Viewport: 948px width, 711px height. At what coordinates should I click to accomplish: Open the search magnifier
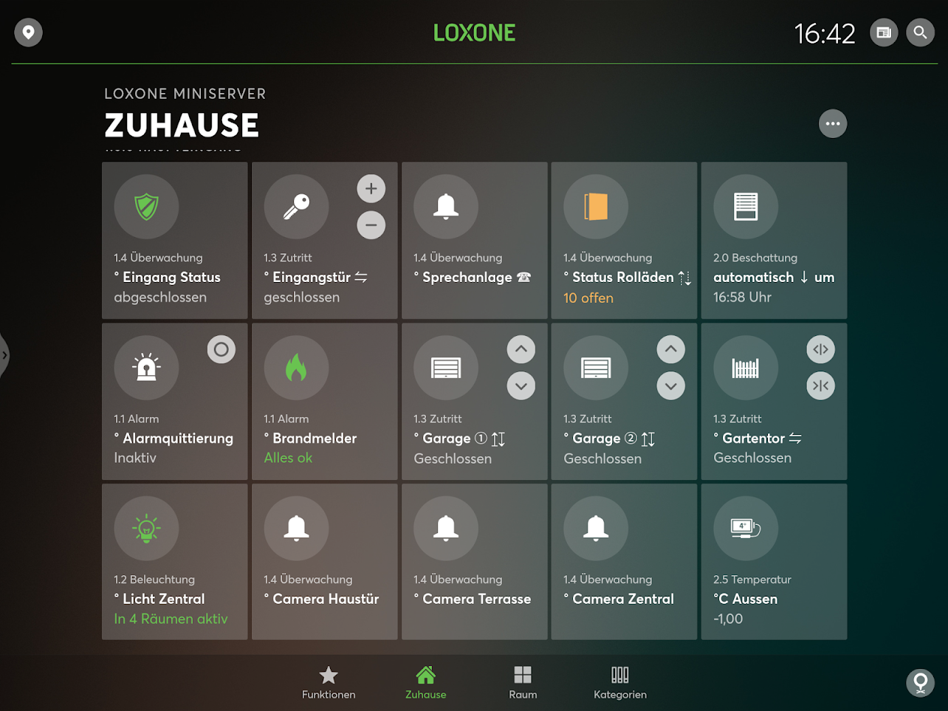pos(920,32)
